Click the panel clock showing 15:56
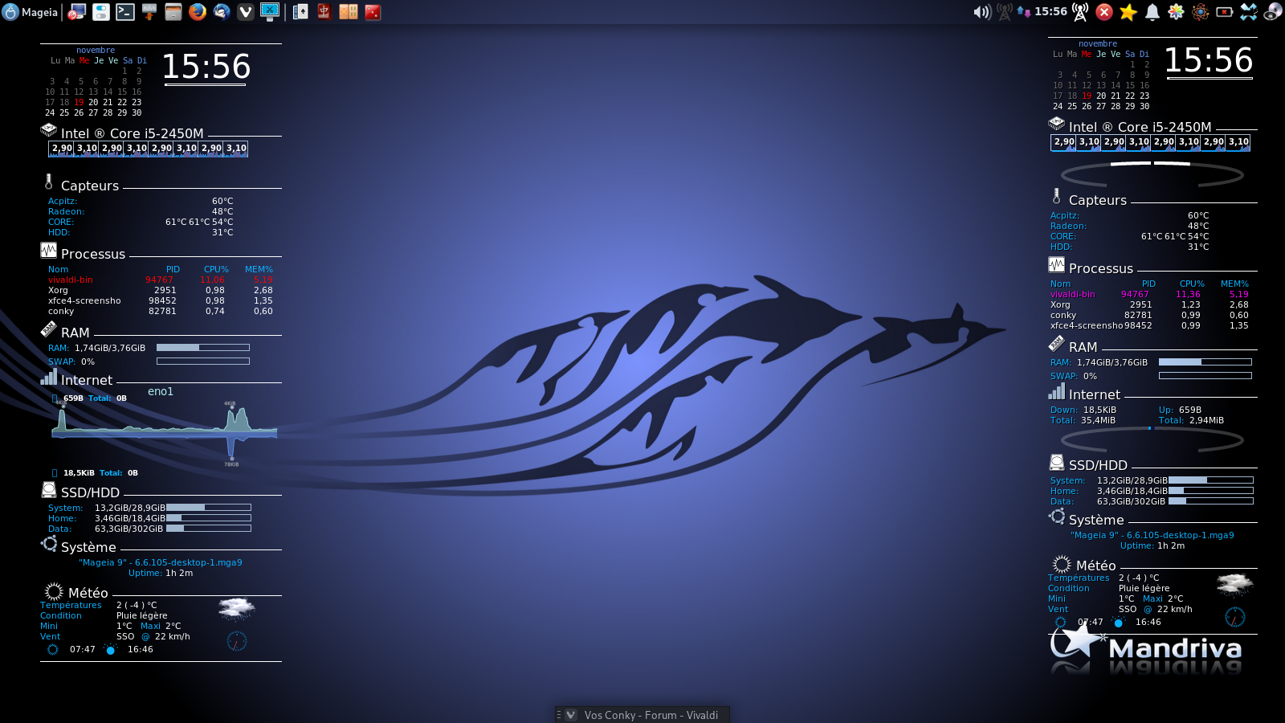The width and height of the screenshot is (1285, 723). pos(1050,12)
